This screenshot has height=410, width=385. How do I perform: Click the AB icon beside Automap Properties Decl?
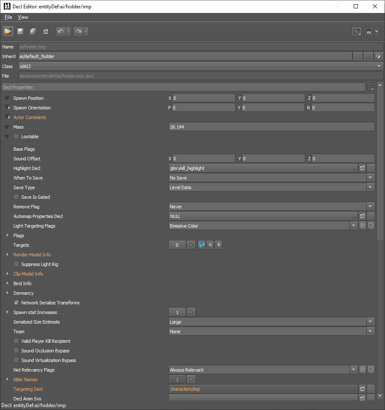click(362, 216)
